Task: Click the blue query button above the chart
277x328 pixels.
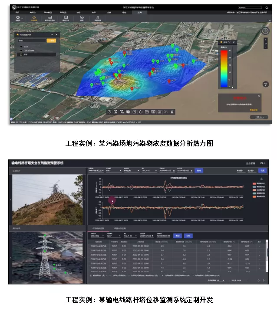Action: pos(199,171)
